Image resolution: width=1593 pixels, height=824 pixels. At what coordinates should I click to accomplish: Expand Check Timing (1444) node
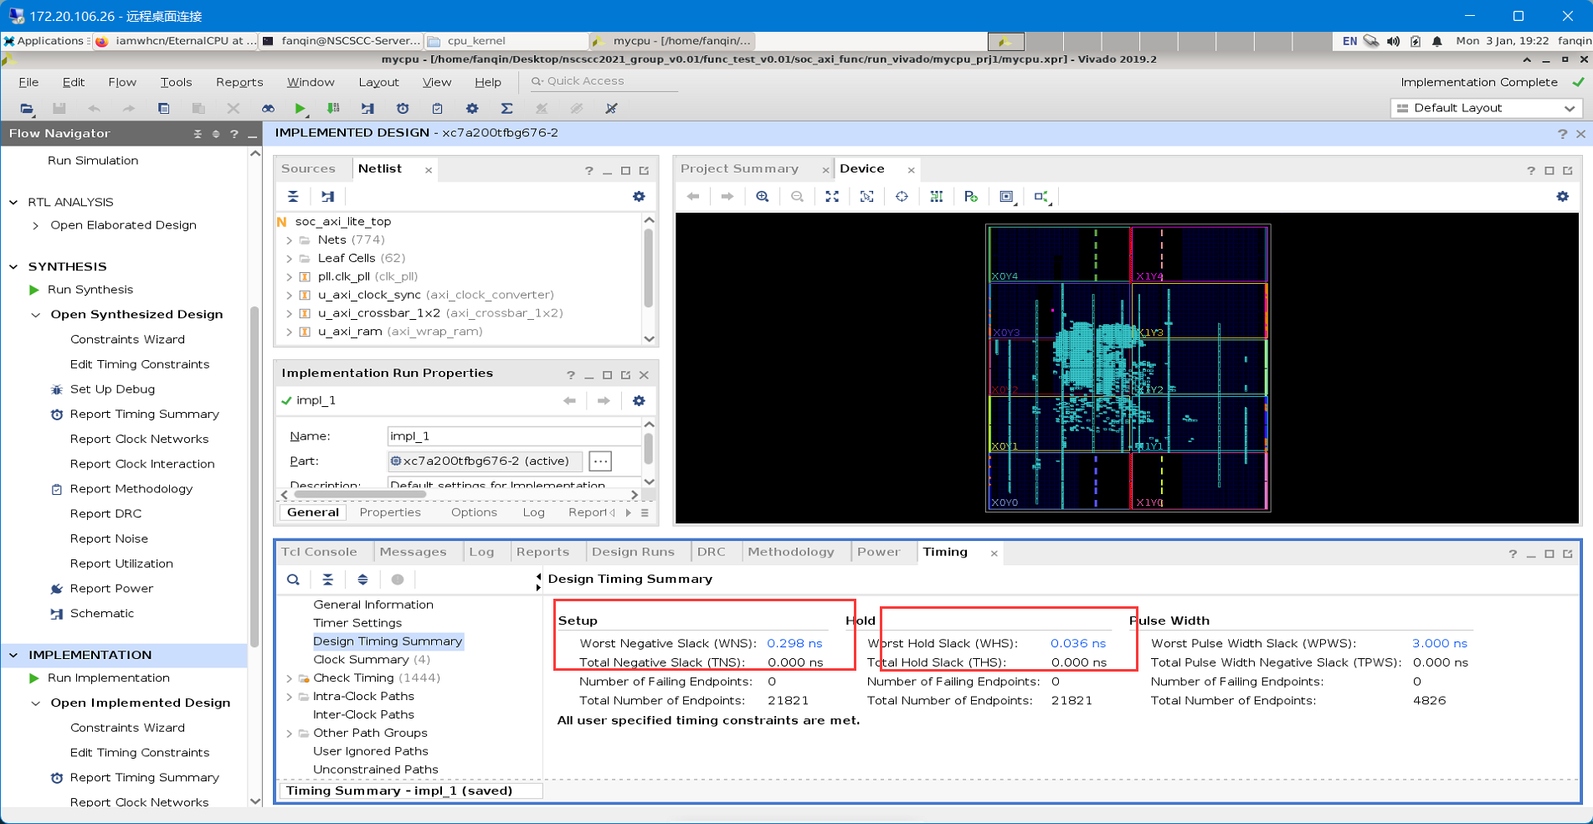(290, 678)
